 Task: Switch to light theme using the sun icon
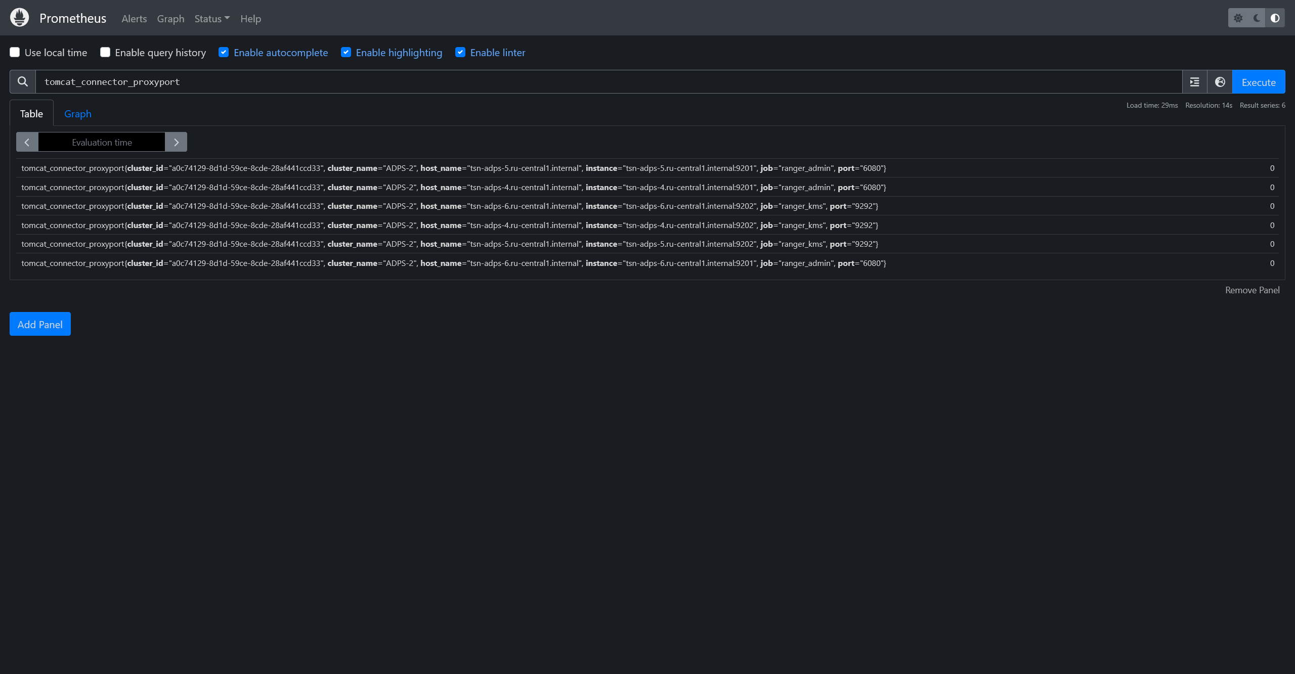point(1238,18)
